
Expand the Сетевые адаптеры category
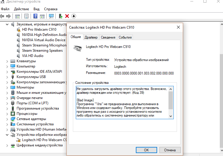(x=7, y=119)
